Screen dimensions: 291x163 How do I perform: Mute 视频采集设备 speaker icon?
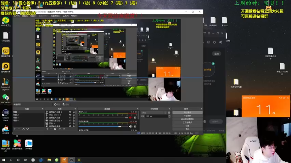click(131, 126)
